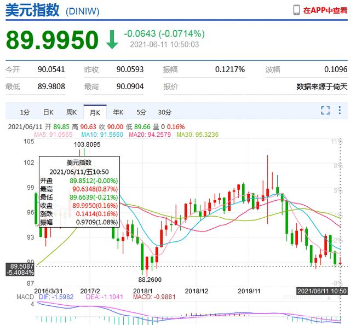Open the 30分 chart tab
This screenshot has width=356, height=325.
[164, 112]
